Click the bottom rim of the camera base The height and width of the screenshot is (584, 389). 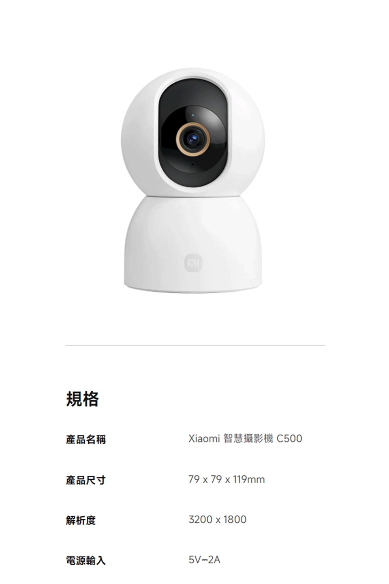193,289
